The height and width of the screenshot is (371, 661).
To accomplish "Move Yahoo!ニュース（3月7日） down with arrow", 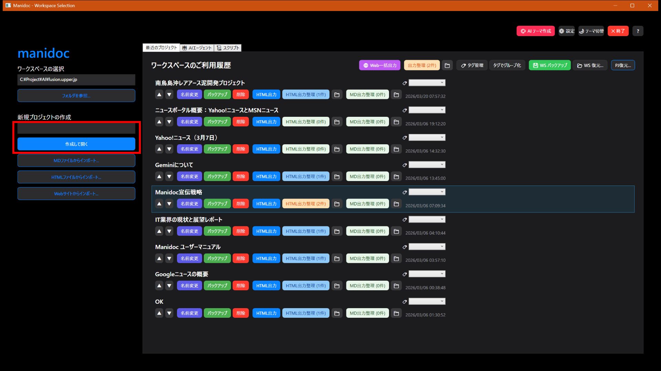I will coord(169,149).
